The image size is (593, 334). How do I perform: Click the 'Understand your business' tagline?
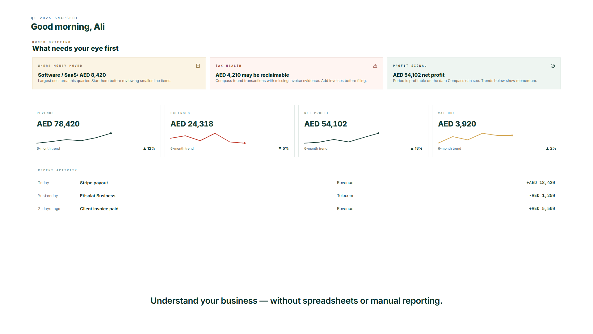[x=296, y=301]
